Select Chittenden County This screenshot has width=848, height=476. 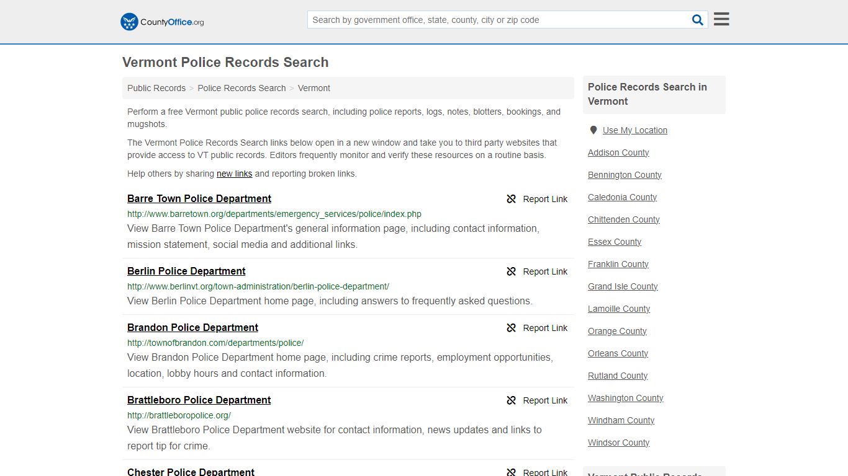pyautogui.click(x=624, y=219)
